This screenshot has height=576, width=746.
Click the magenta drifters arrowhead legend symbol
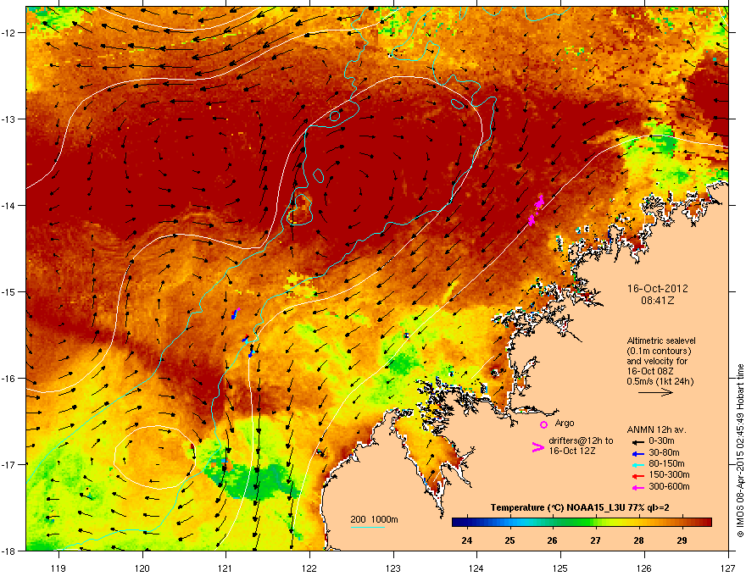pyautogui.click(x=537, y=446)
